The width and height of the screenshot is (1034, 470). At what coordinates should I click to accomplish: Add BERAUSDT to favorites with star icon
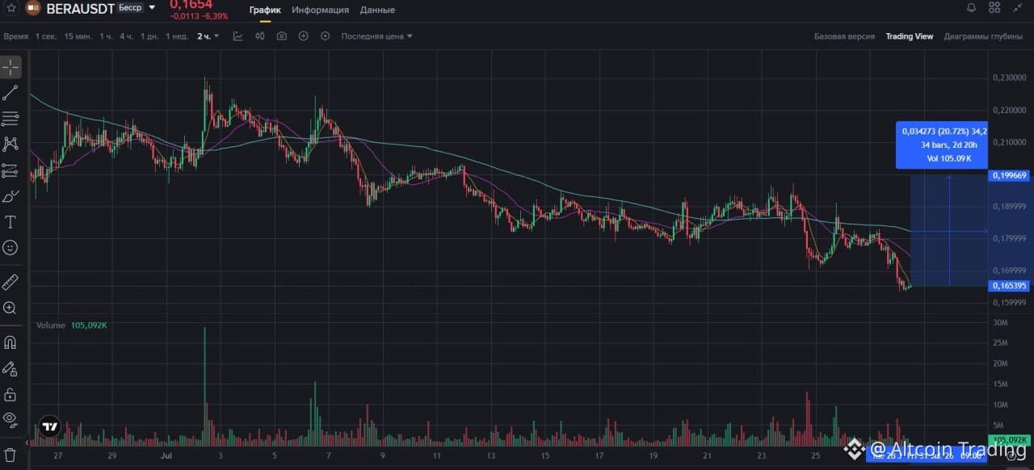click(11, 8)
